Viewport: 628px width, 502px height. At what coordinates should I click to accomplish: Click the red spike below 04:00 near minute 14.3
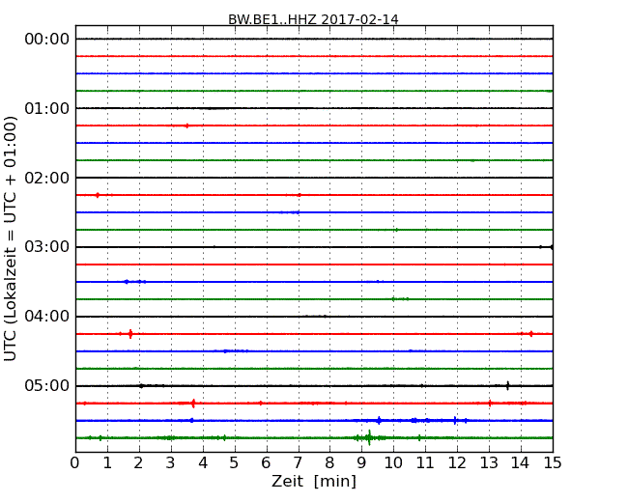tap(531, 334)
